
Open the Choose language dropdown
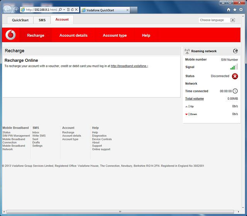pos(233,20)
